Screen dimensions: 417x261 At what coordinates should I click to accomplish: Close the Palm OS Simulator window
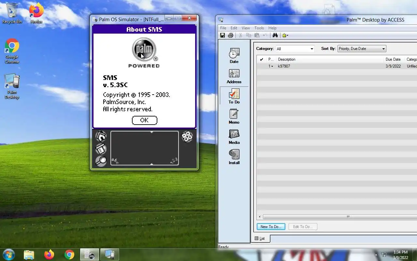[189, 19]
